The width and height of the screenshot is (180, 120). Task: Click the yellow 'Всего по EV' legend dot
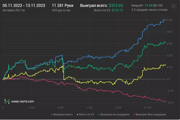[77, 115]
